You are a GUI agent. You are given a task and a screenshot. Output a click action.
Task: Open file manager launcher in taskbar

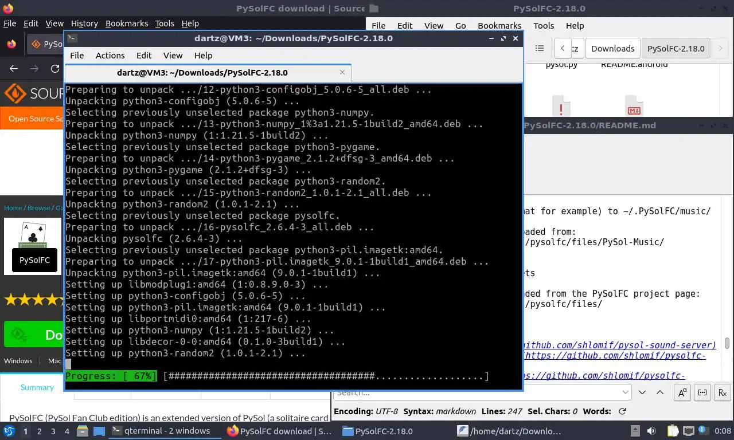(x=83, y=431)
